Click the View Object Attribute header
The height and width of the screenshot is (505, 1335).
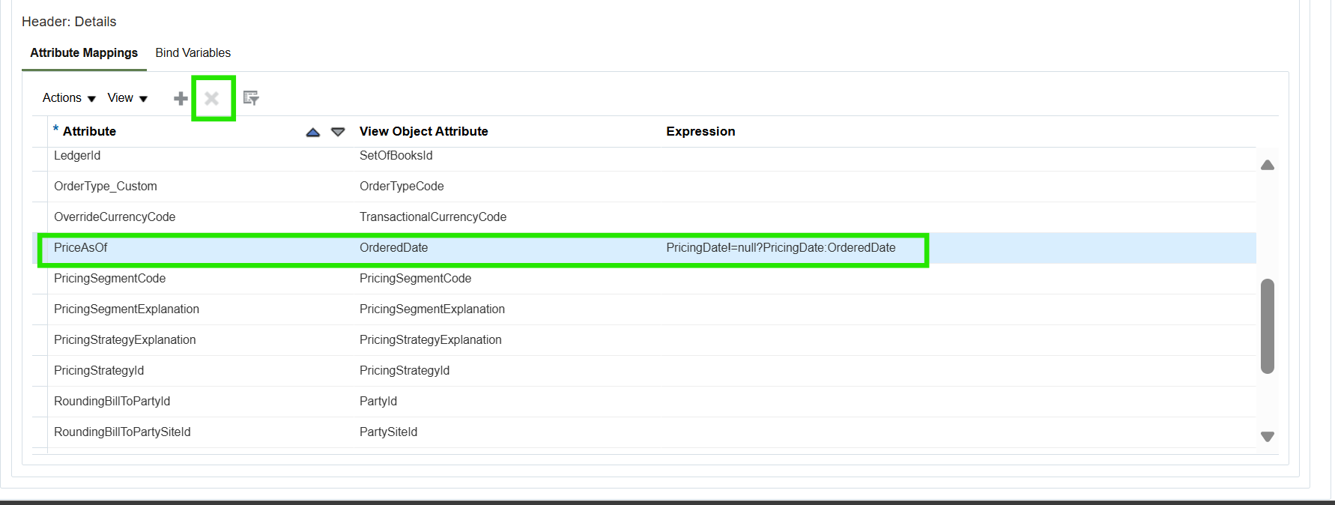423,131
